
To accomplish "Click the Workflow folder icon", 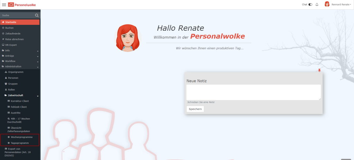I will (x=3, y=61).
